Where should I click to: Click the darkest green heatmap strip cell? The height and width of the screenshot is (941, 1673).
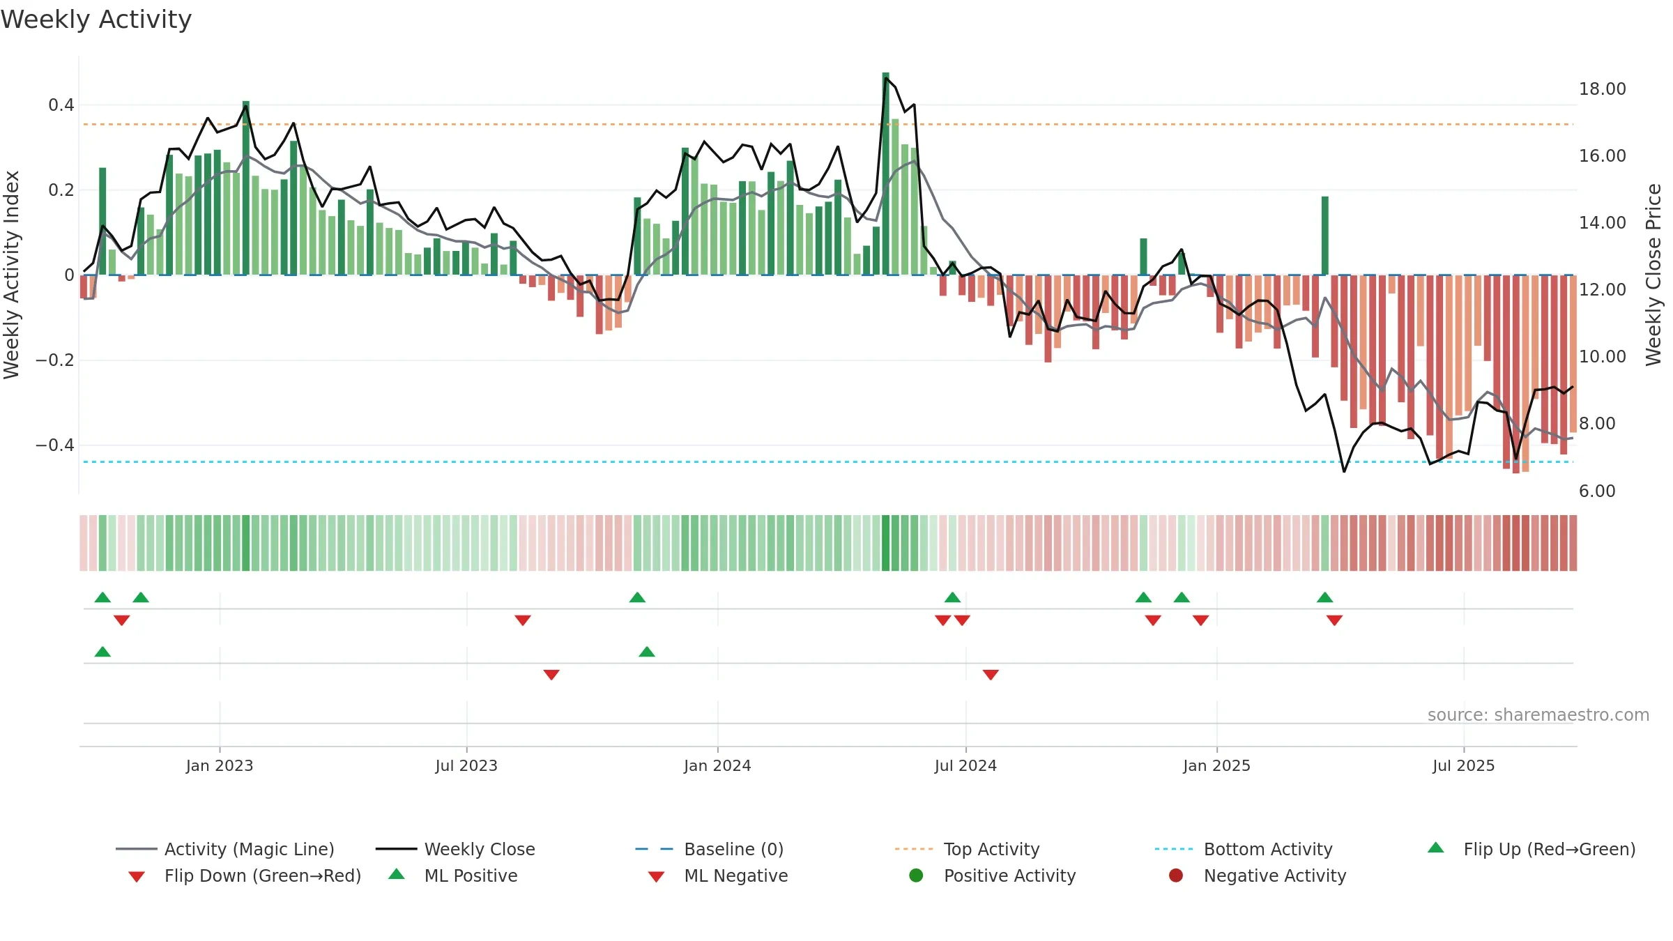885,543
